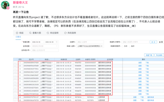
Task: Click 下载 link in row 13
Action: click(142, 100)
